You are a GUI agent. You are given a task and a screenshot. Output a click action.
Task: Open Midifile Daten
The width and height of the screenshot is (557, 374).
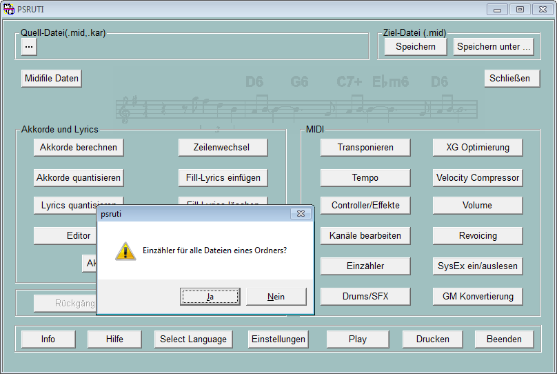pyautogui.click(x=52, y=79)
